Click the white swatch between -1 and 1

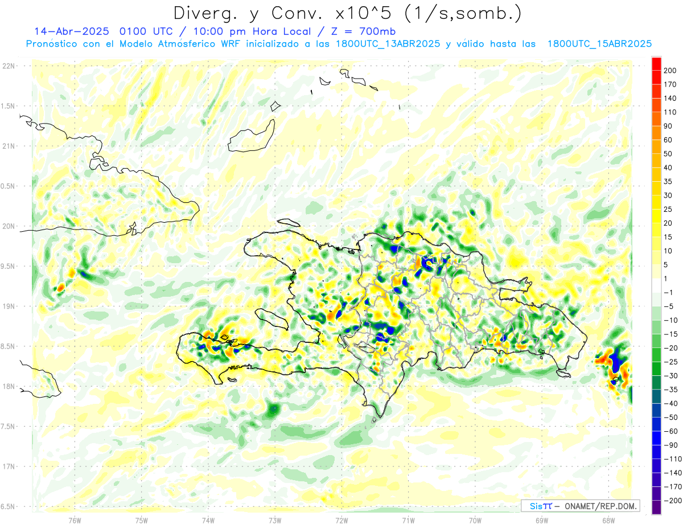(x=656, y=285)
